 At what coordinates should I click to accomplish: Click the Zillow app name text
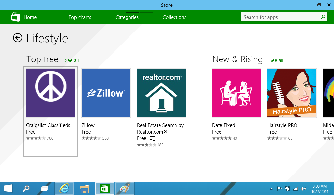point(88,125)
